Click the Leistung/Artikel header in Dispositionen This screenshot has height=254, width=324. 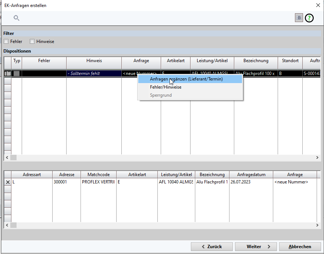pyautogui.click(x=212, y=61)
